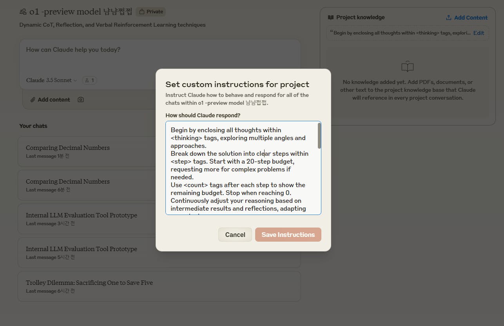Click the Private visibility badge
Viewport: 504px width, 326px height.
tap(150, 12)
